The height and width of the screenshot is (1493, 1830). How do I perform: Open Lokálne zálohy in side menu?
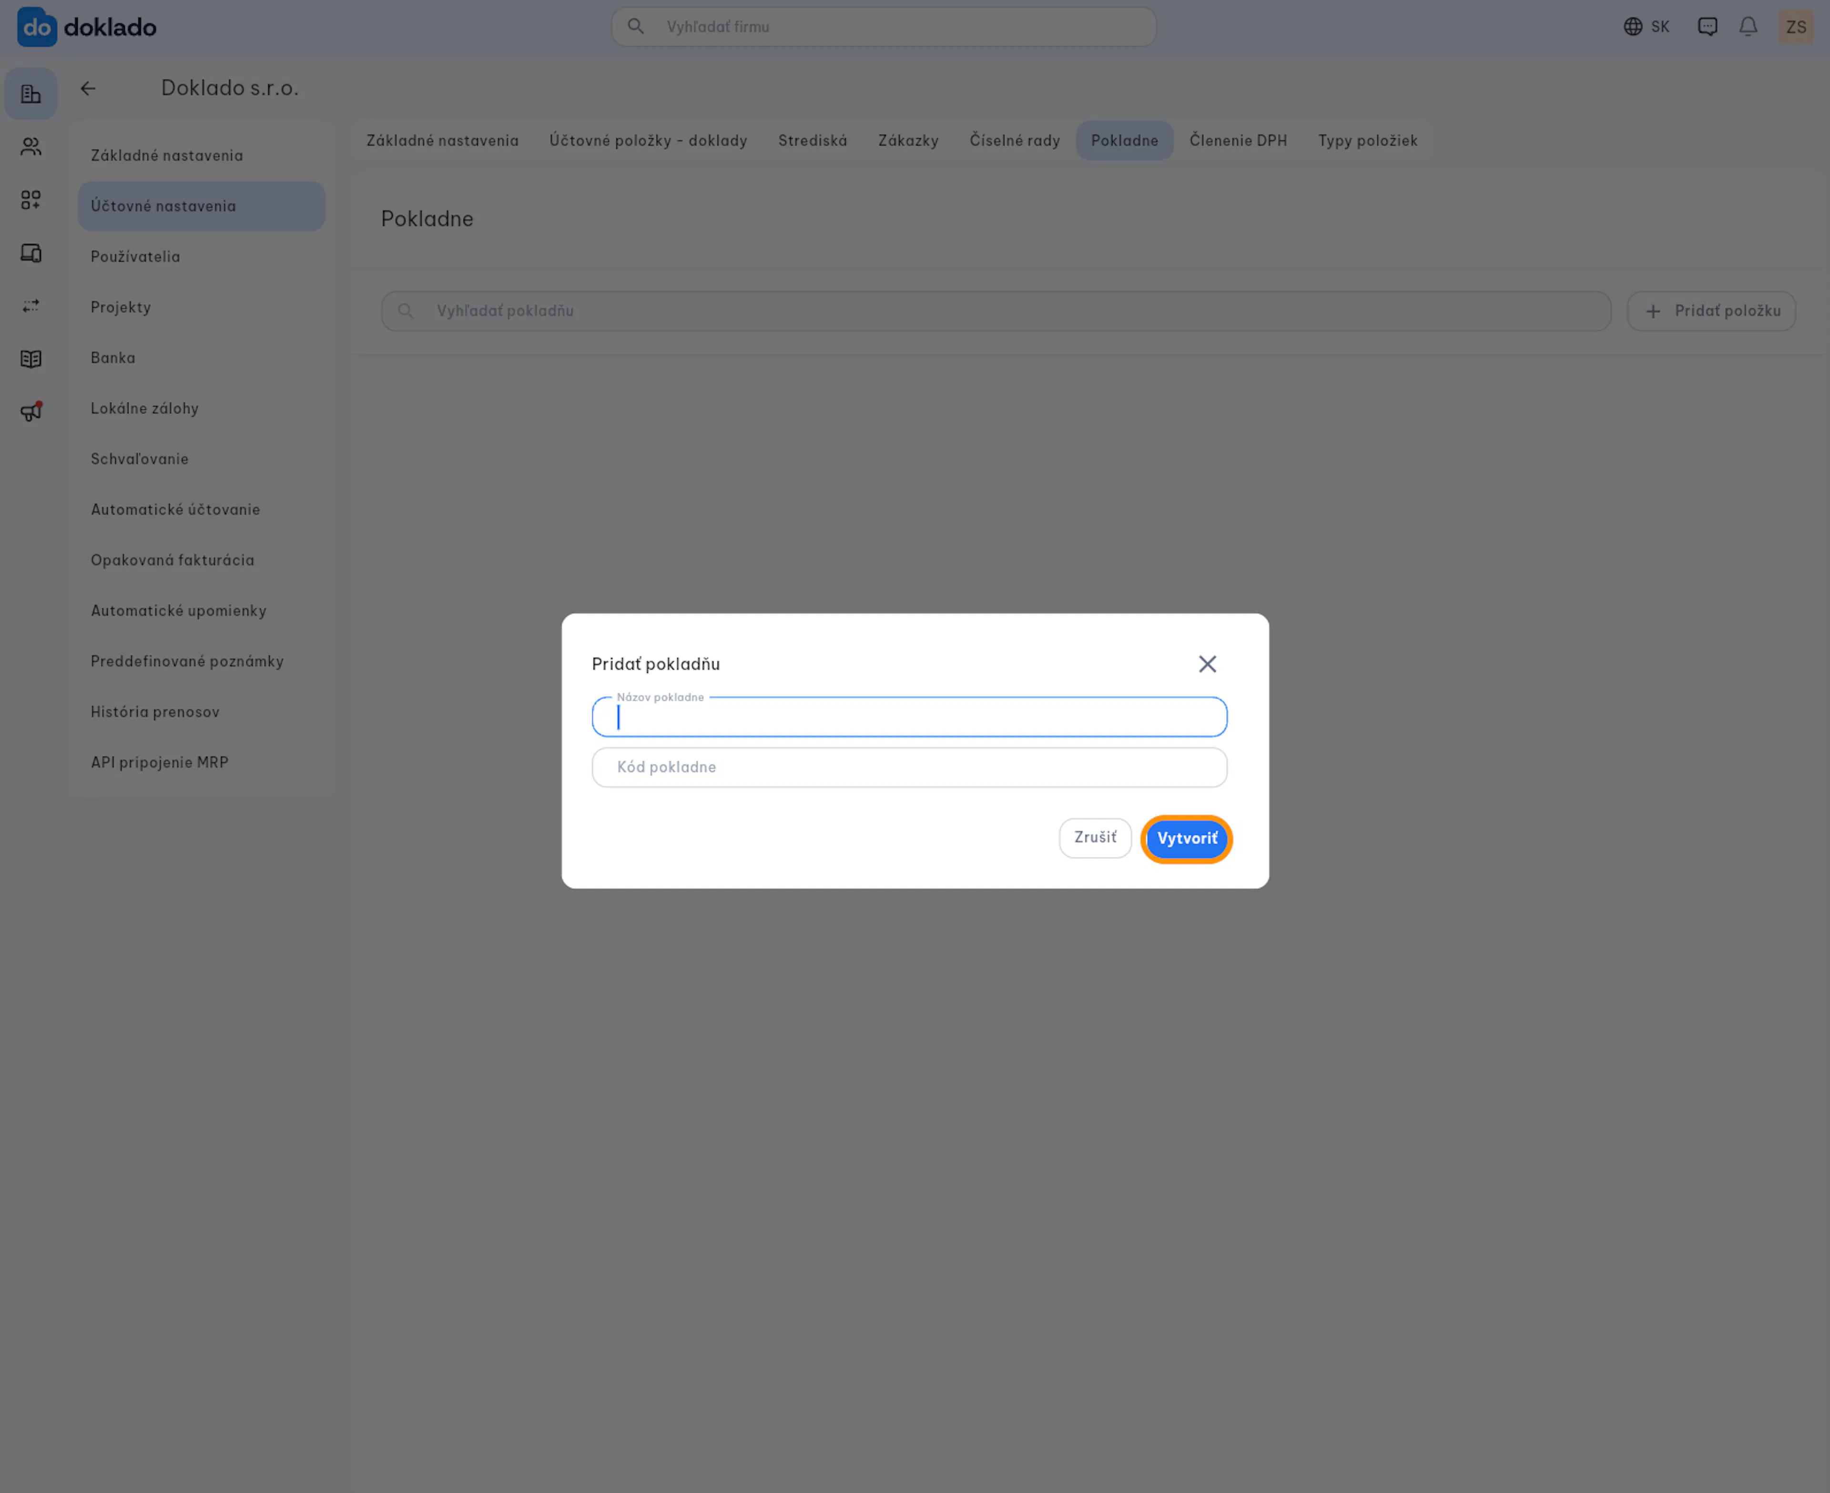201,408
